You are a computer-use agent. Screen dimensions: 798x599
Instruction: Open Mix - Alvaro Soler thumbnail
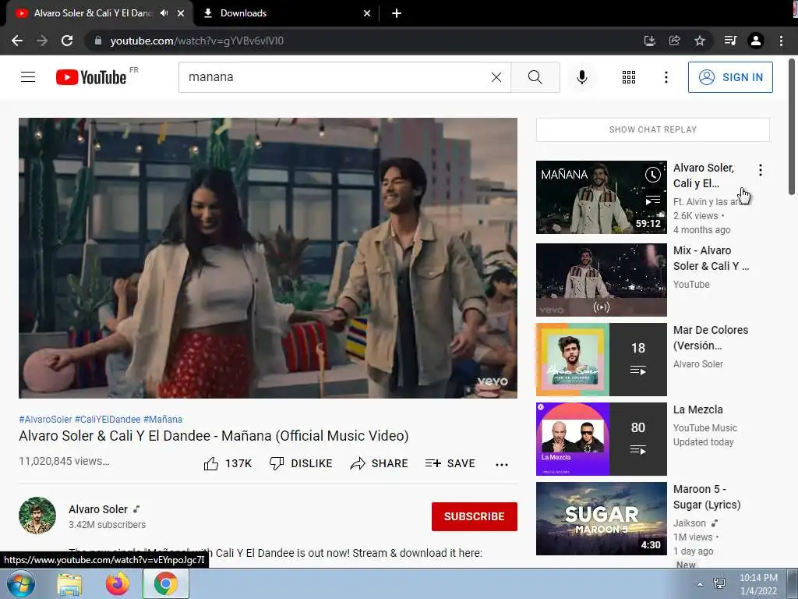tap(602, 280)
